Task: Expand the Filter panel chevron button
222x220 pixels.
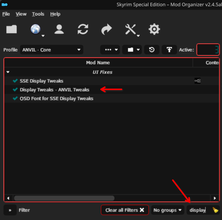Action: (x=10, y=210)
